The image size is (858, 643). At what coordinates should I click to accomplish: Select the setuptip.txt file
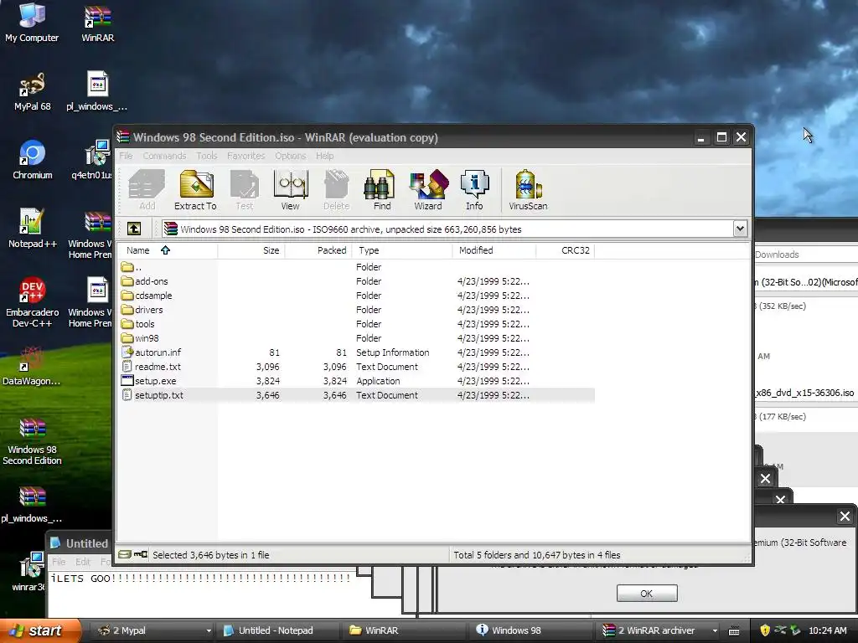(152, 395)
